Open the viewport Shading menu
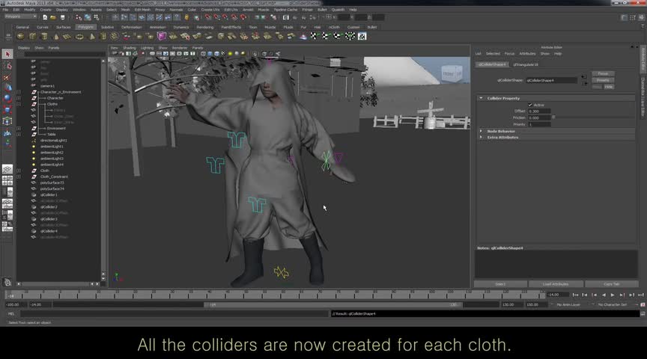647x359 pixels. (129, 48)
